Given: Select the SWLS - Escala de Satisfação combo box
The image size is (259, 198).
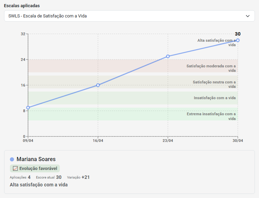Looking at the screenshot, I should coord(129,16).
